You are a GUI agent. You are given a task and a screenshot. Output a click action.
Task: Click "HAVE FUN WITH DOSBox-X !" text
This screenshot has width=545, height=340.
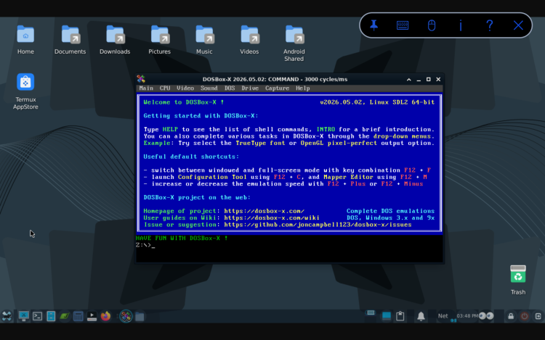(x=182, y=238)
